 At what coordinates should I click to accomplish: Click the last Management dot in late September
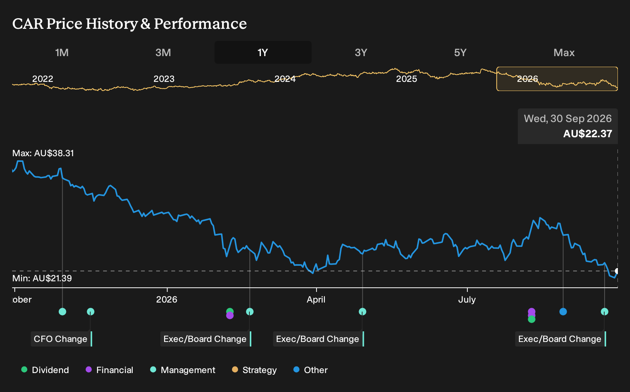(x=605, y=312)
